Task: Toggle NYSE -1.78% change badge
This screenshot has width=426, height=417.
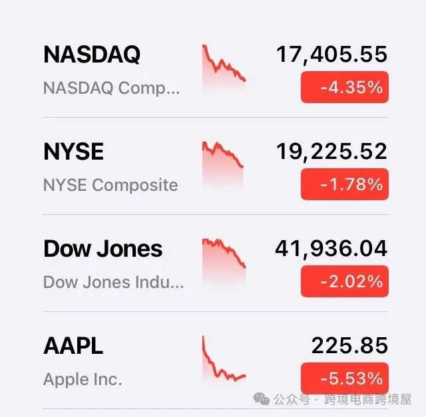Action: [x=344, y=184]
